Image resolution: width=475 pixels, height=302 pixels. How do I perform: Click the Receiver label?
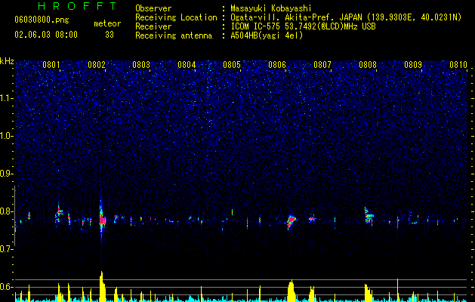click(153, 26)
